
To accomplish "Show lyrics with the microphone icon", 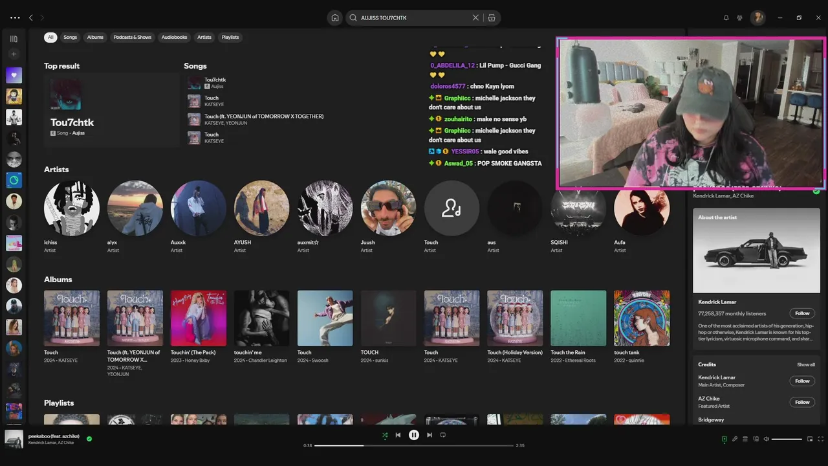I will point(735,439).
